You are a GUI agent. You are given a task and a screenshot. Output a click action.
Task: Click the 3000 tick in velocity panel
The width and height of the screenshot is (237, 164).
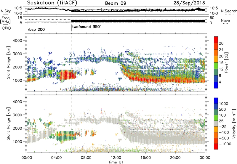pyautogui.click(x=17, y=115)
